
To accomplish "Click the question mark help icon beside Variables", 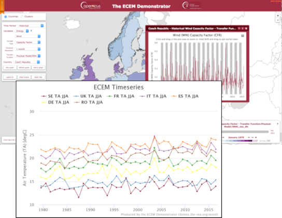I will coord(31,31).
